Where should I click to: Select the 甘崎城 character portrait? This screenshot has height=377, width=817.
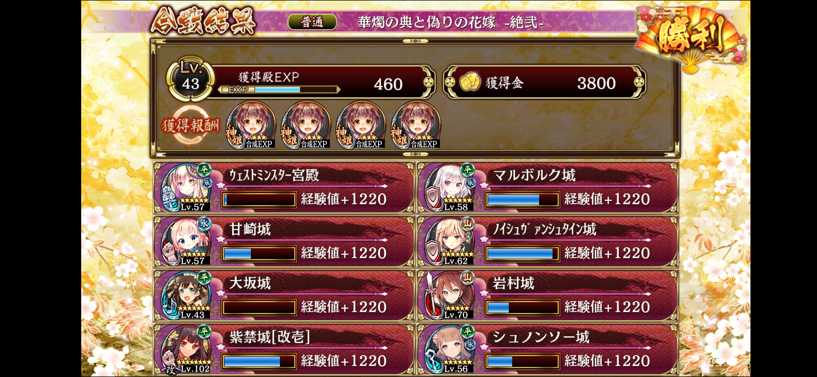pos(186,241)
